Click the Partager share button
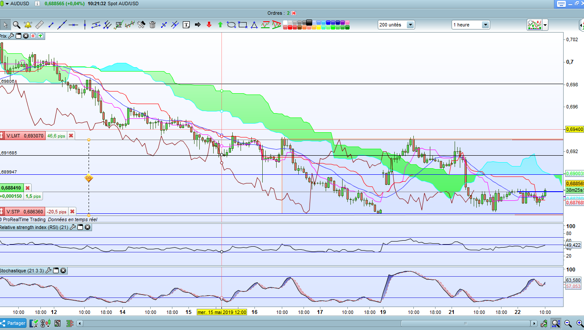The height and width of the screenshot is (330, 584). pyautogui.click(x=13, y=323)
